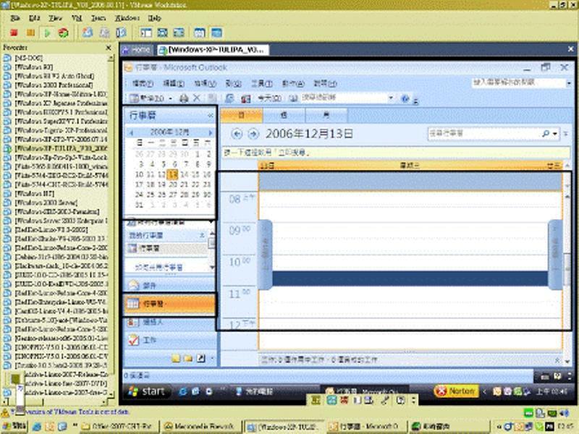Open the calendar search options dropdown arrow

(x=554, y=134)
